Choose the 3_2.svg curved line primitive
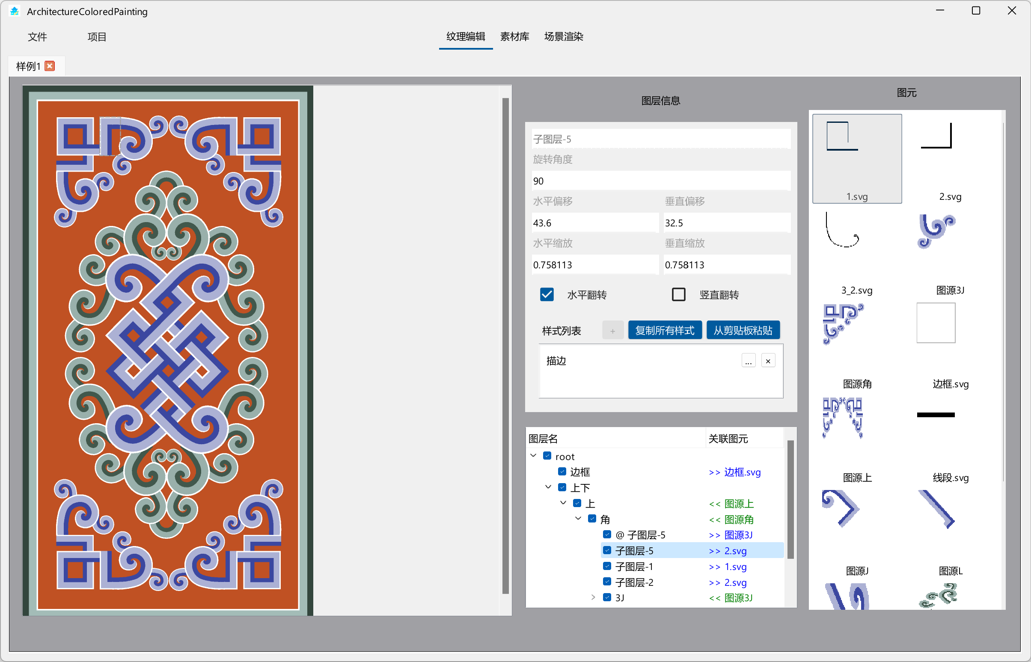Image resolution: width=1031 pixels, height=662 pixels. tap(857, 252)
